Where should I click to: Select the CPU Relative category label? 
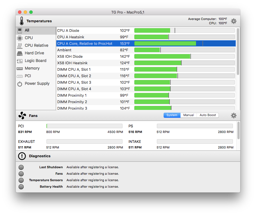pyautogui.click(x=37, y=45)
